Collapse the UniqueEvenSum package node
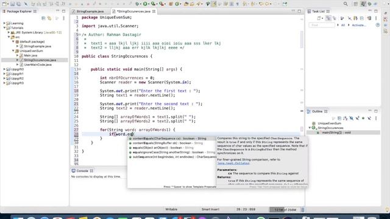The height and width of the screenshot is (219, 390). (x=13, y=50)
